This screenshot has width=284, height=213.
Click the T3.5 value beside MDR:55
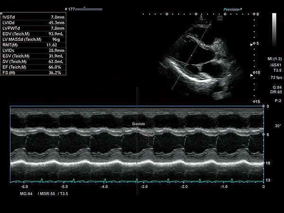point(63,194)
